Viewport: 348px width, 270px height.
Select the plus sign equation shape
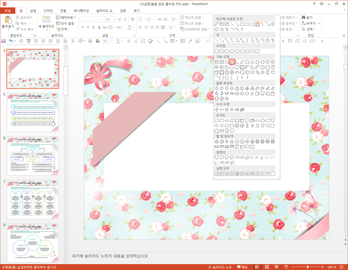point(217,110)
